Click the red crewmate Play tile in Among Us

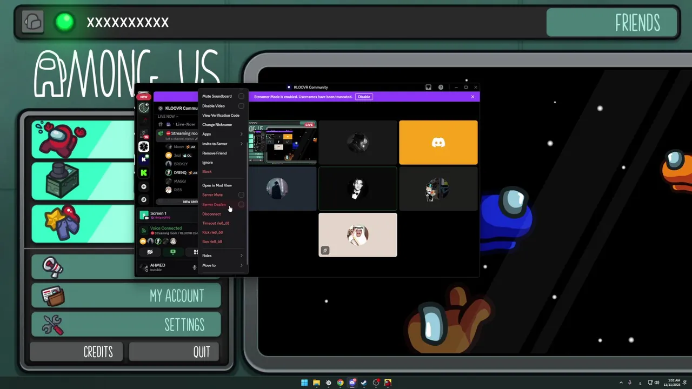pos(83,140)
